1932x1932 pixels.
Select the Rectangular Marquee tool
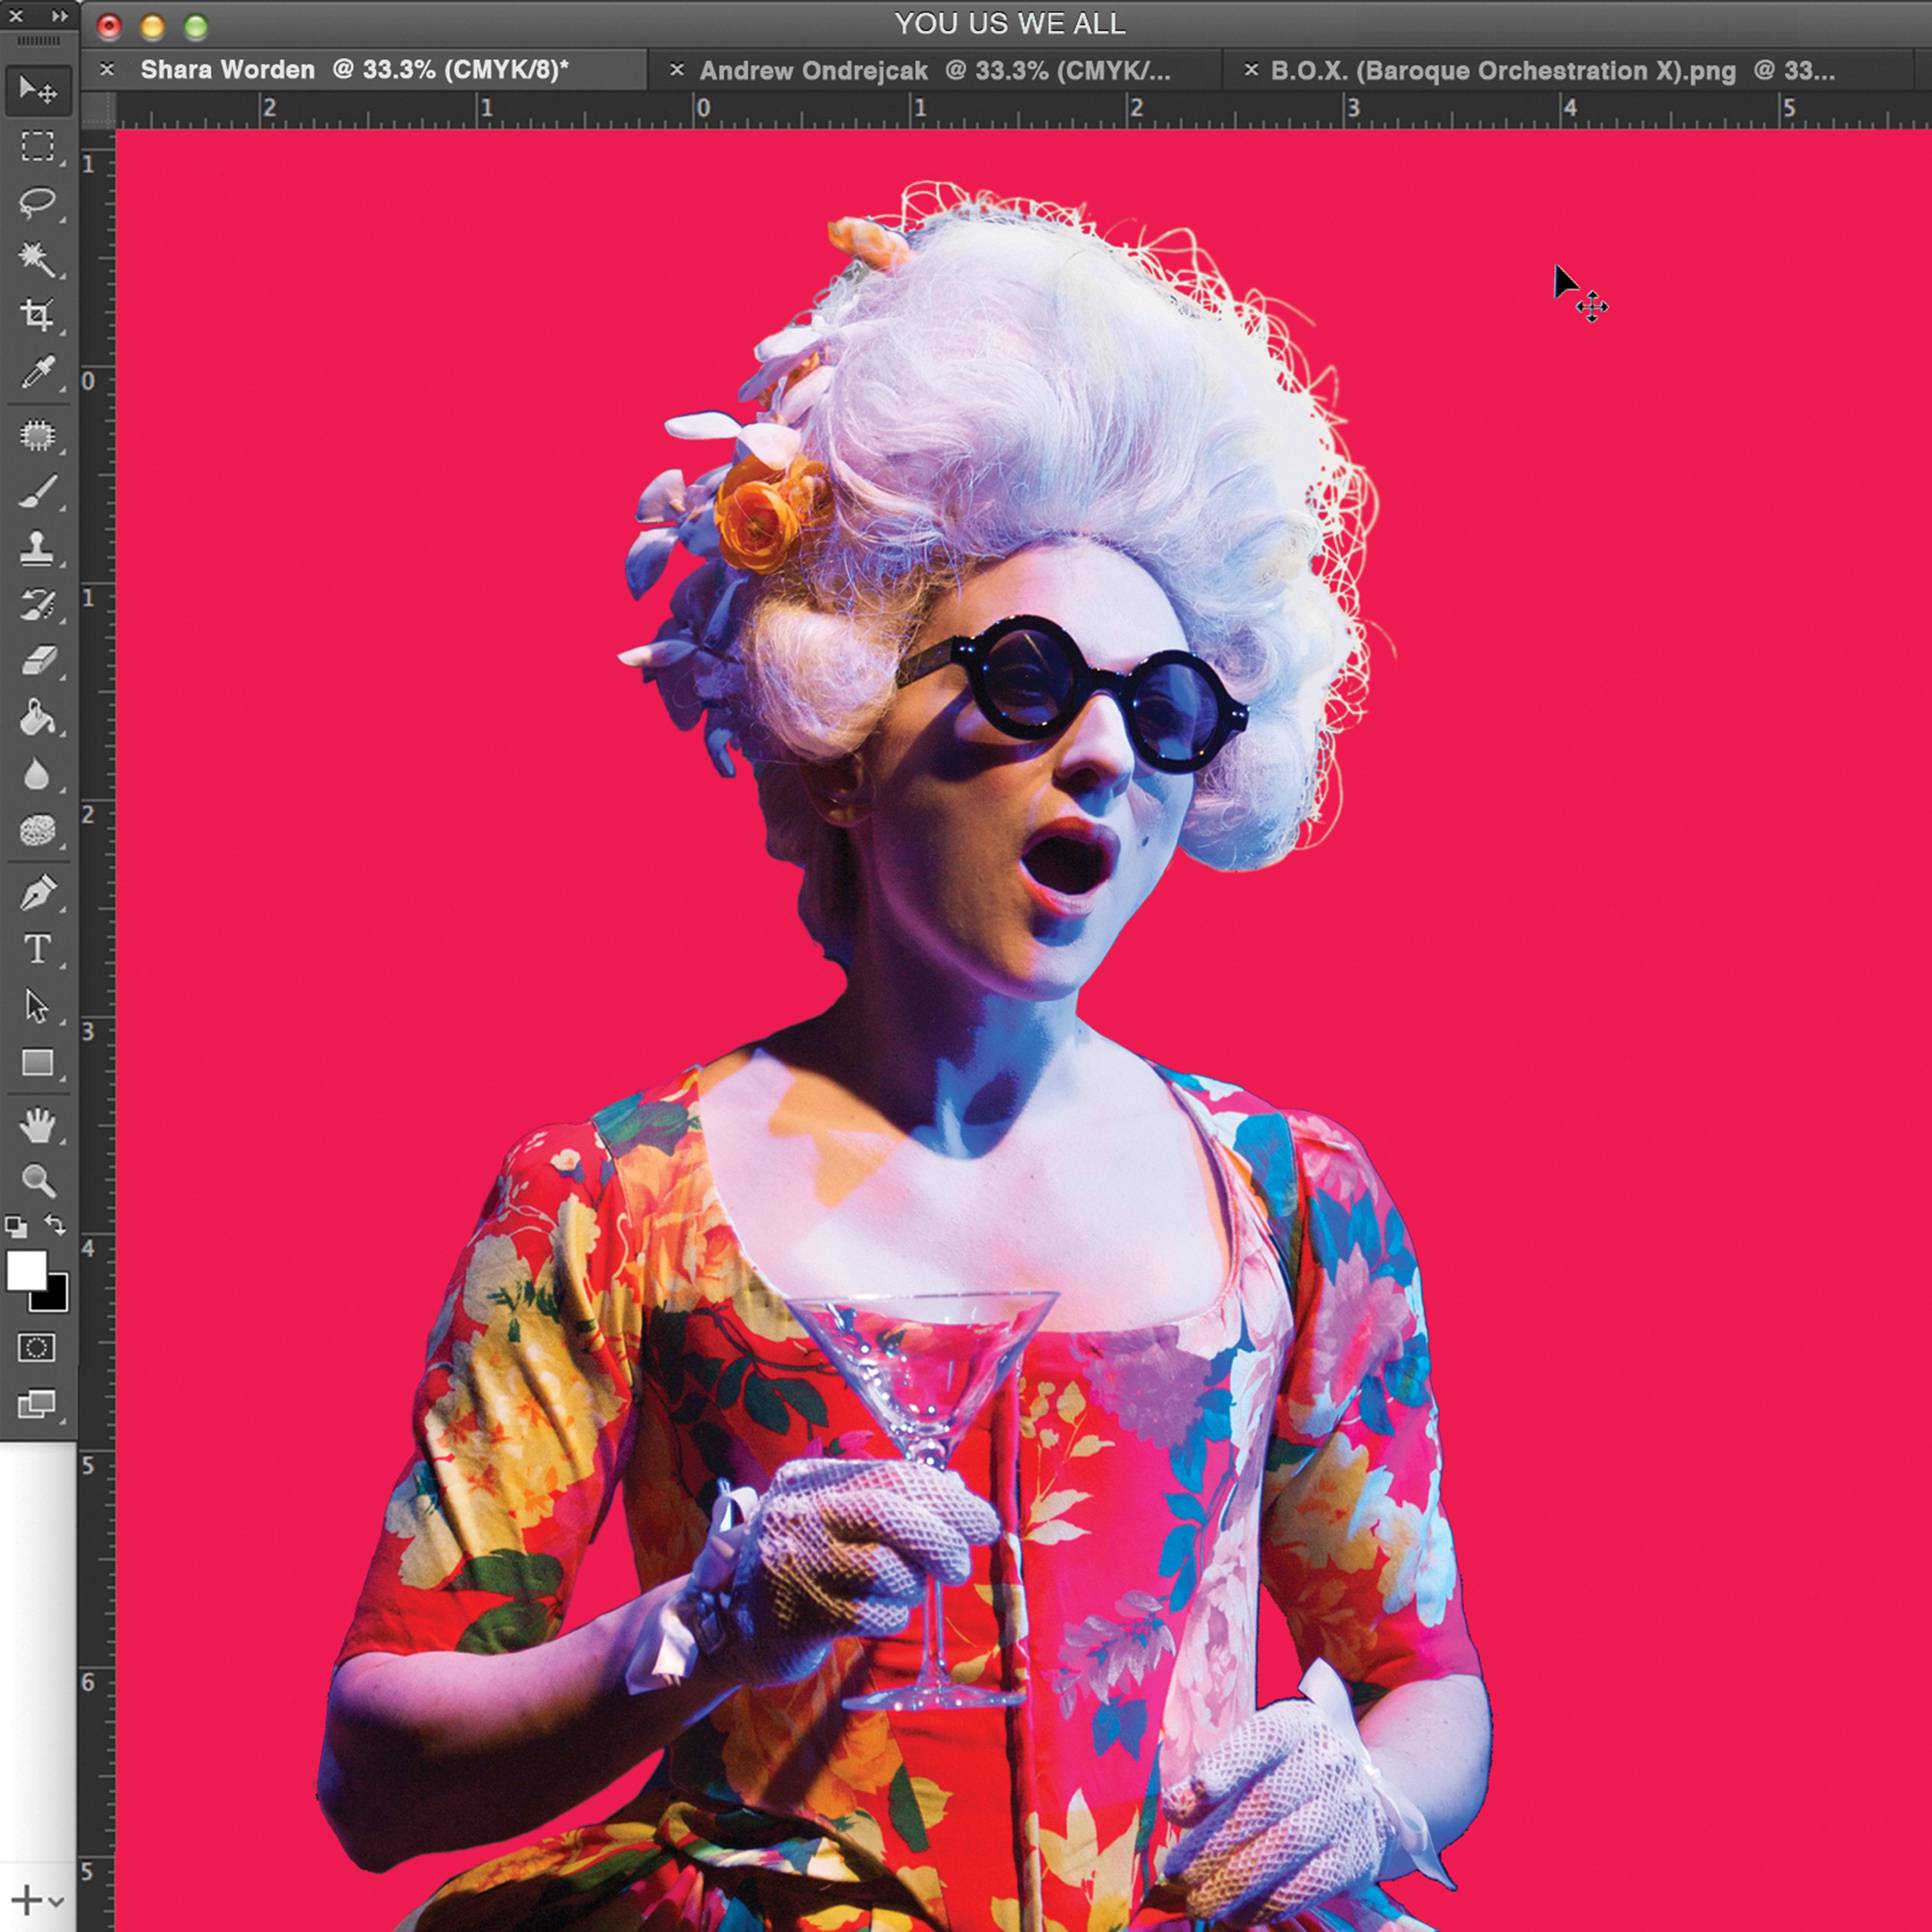tap(38, 146)
